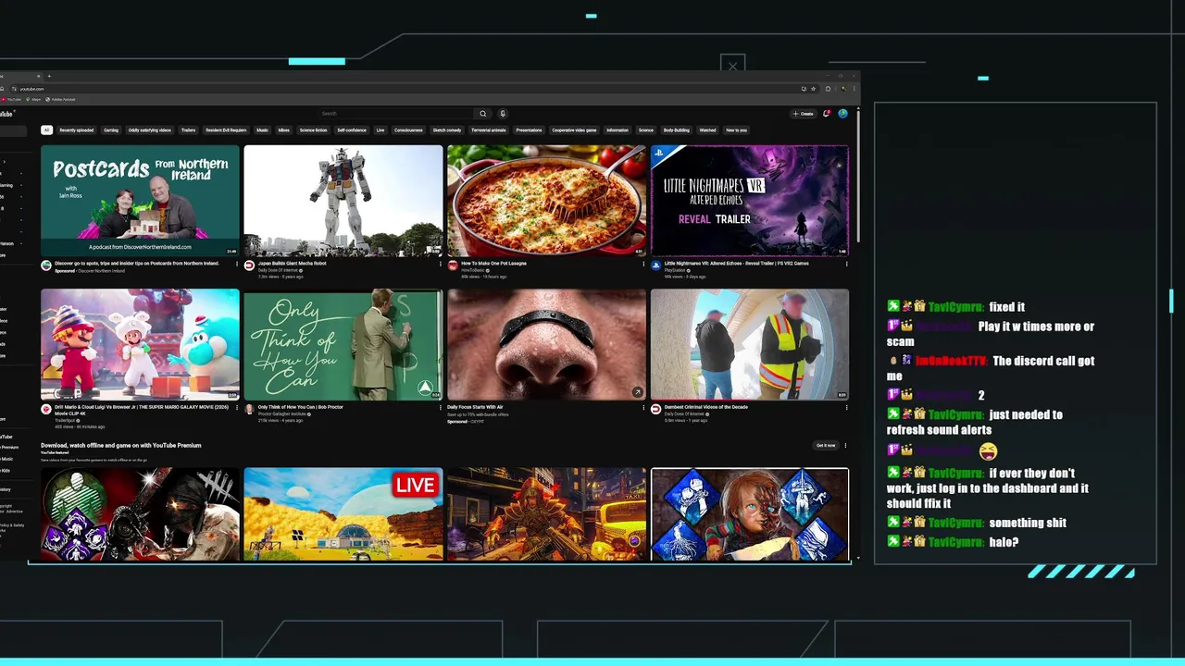Open Super Mario Galaxy Movie clip thumbnail

(x=140, y=345)
